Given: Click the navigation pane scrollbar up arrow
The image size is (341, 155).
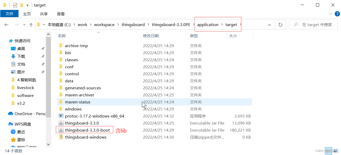Looking at the screenshot, I should (x=48, y=34).
